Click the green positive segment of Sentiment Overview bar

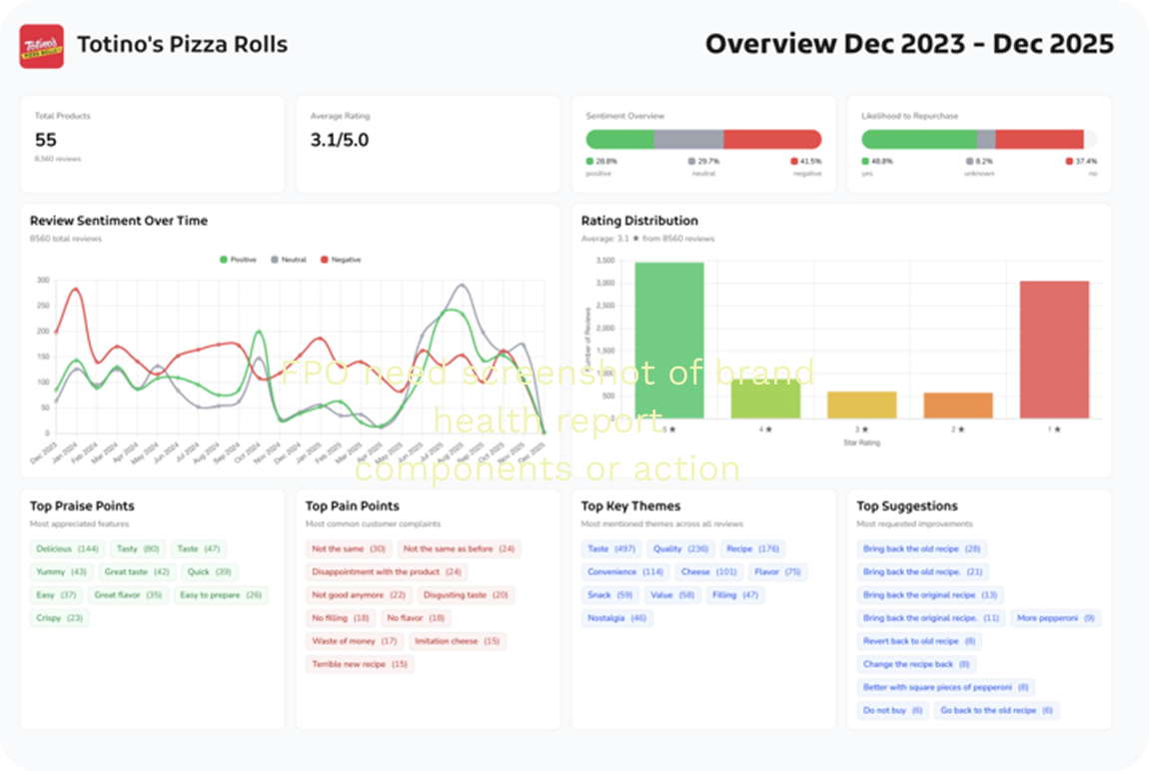(x=619, y=139)
